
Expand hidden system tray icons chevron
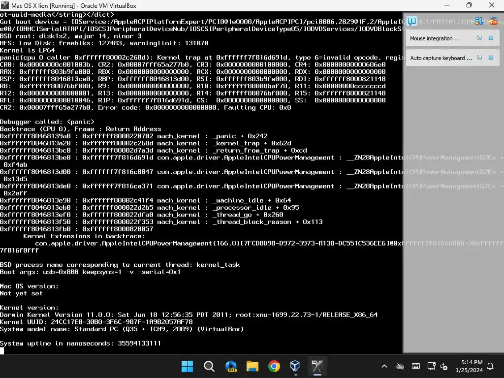click(x=384, y=366)
